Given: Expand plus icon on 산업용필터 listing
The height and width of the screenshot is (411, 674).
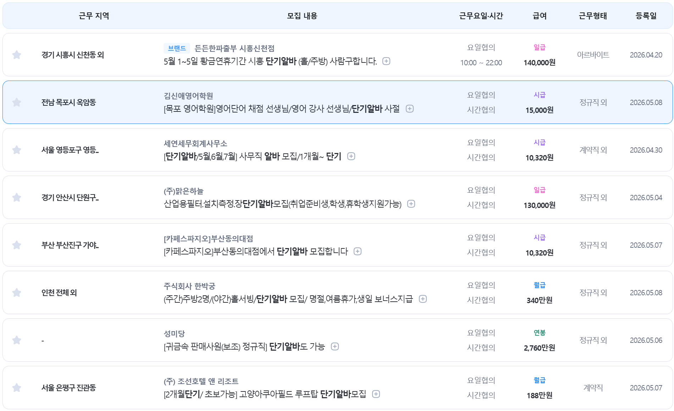Looking at the screenshot, I should [x=411, y=204].
